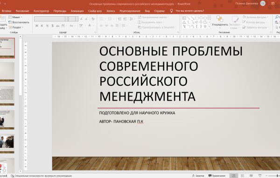Open the change case (Aa) dropdown
280x178 pixels.
click(x=72, y=26)
